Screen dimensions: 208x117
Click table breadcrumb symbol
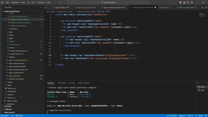coord(101,12)
